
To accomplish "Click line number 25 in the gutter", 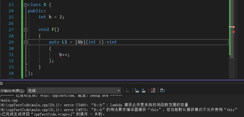I will coord(11,17).
